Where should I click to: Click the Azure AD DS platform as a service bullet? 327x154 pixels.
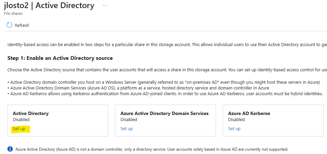[x=138, y=88]
